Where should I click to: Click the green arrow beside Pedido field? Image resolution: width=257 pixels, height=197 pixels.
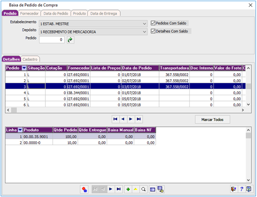(x=70, y=40)
